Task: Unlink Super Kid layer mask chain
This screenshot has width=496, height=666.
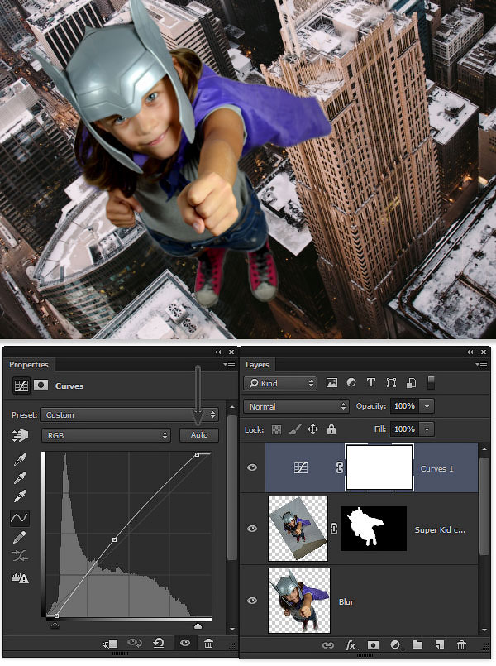Action: click(x=334, y=529)
